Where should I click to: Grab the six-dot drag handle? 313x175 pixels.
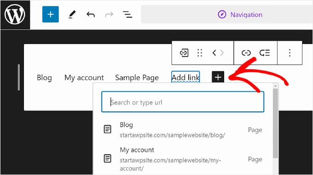(x=200, y=53)
